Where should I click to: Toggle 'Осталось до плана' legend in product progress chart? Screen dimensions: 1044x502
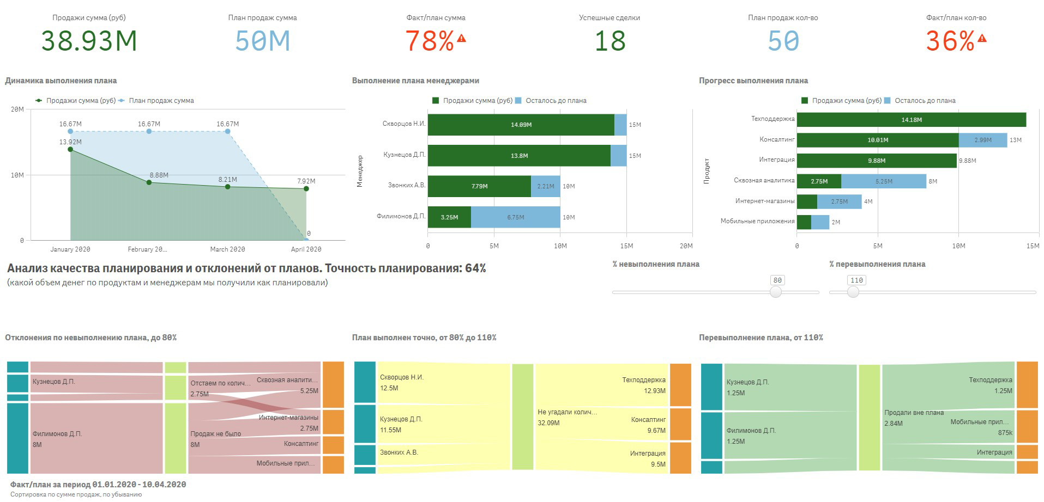[920, 101]
